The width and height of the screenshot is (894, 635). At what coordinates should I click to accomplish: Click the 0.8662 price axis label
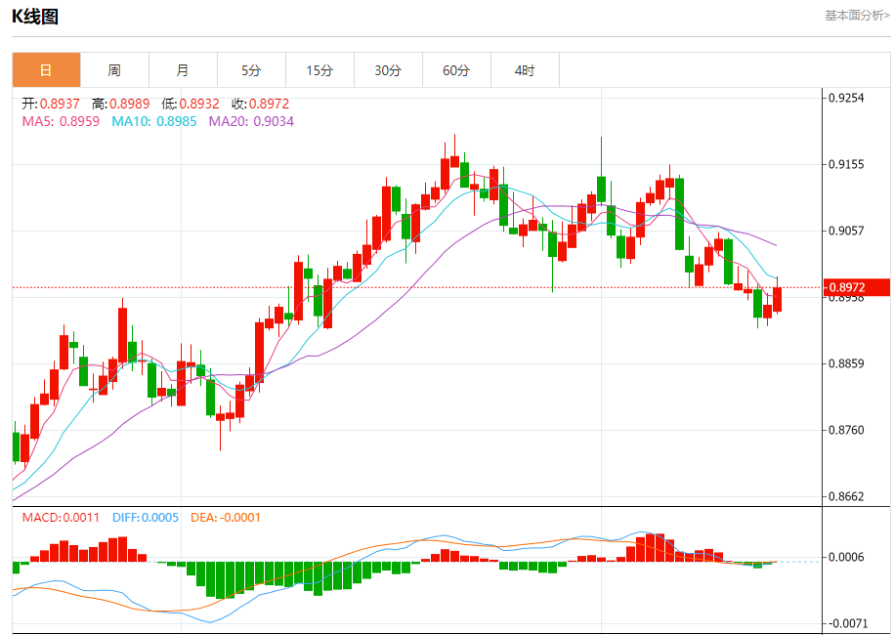point(847,496)
